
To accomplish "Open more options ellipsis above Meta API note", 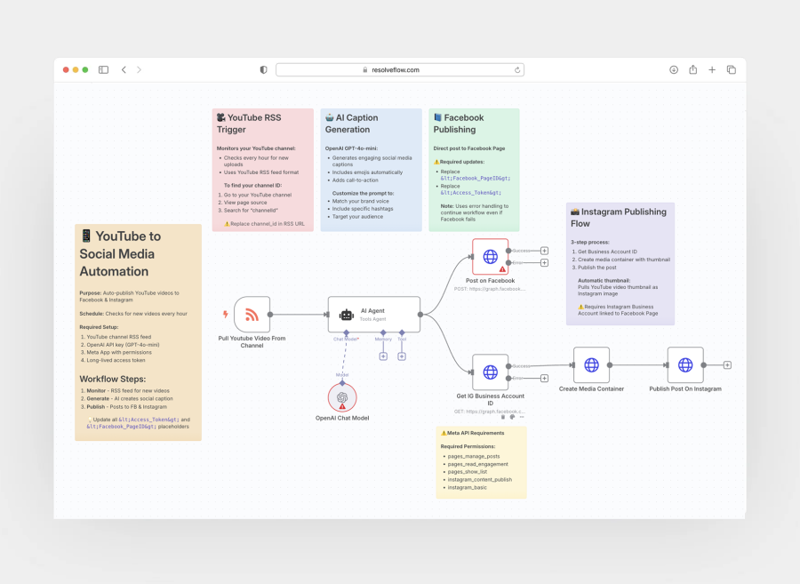I will coord(522,417).
